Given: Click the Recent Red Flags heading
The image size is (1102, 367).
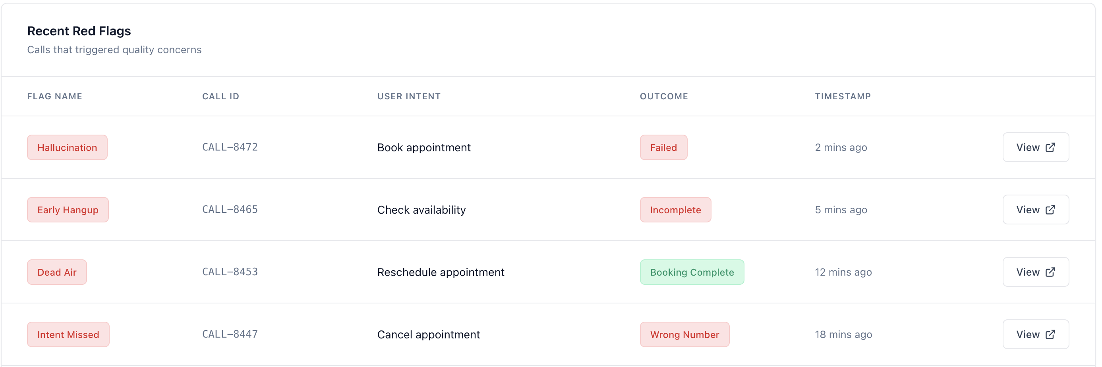Looking at the screenshot, I should click(79, 31).
